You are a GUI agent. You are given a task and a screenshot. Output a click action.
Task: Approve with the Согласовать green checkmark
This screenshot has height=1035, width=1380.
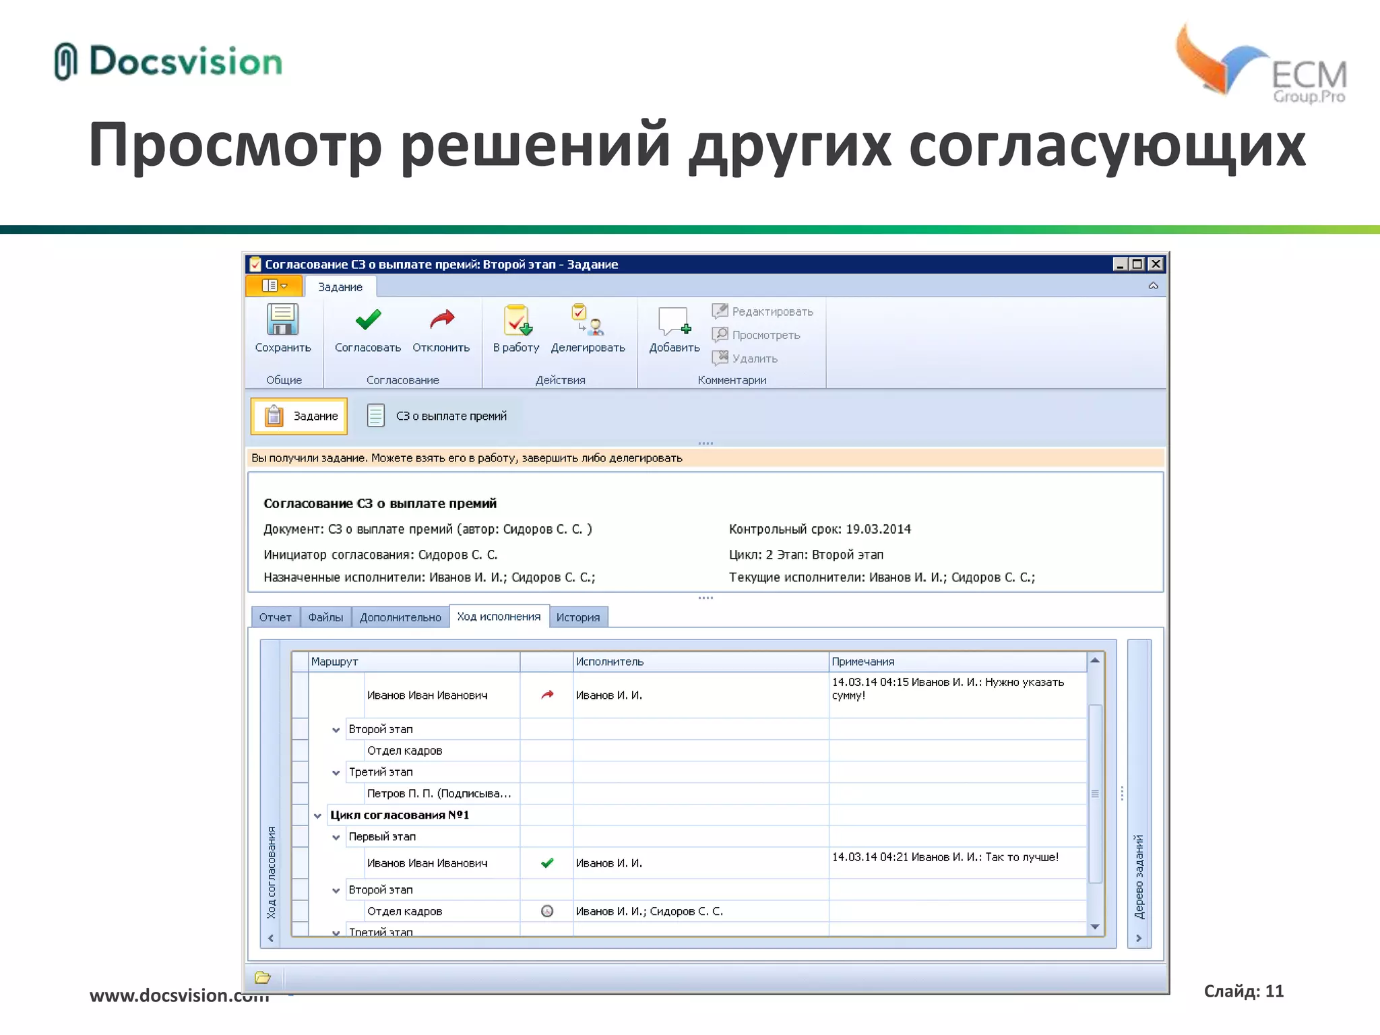pos(368,319)
